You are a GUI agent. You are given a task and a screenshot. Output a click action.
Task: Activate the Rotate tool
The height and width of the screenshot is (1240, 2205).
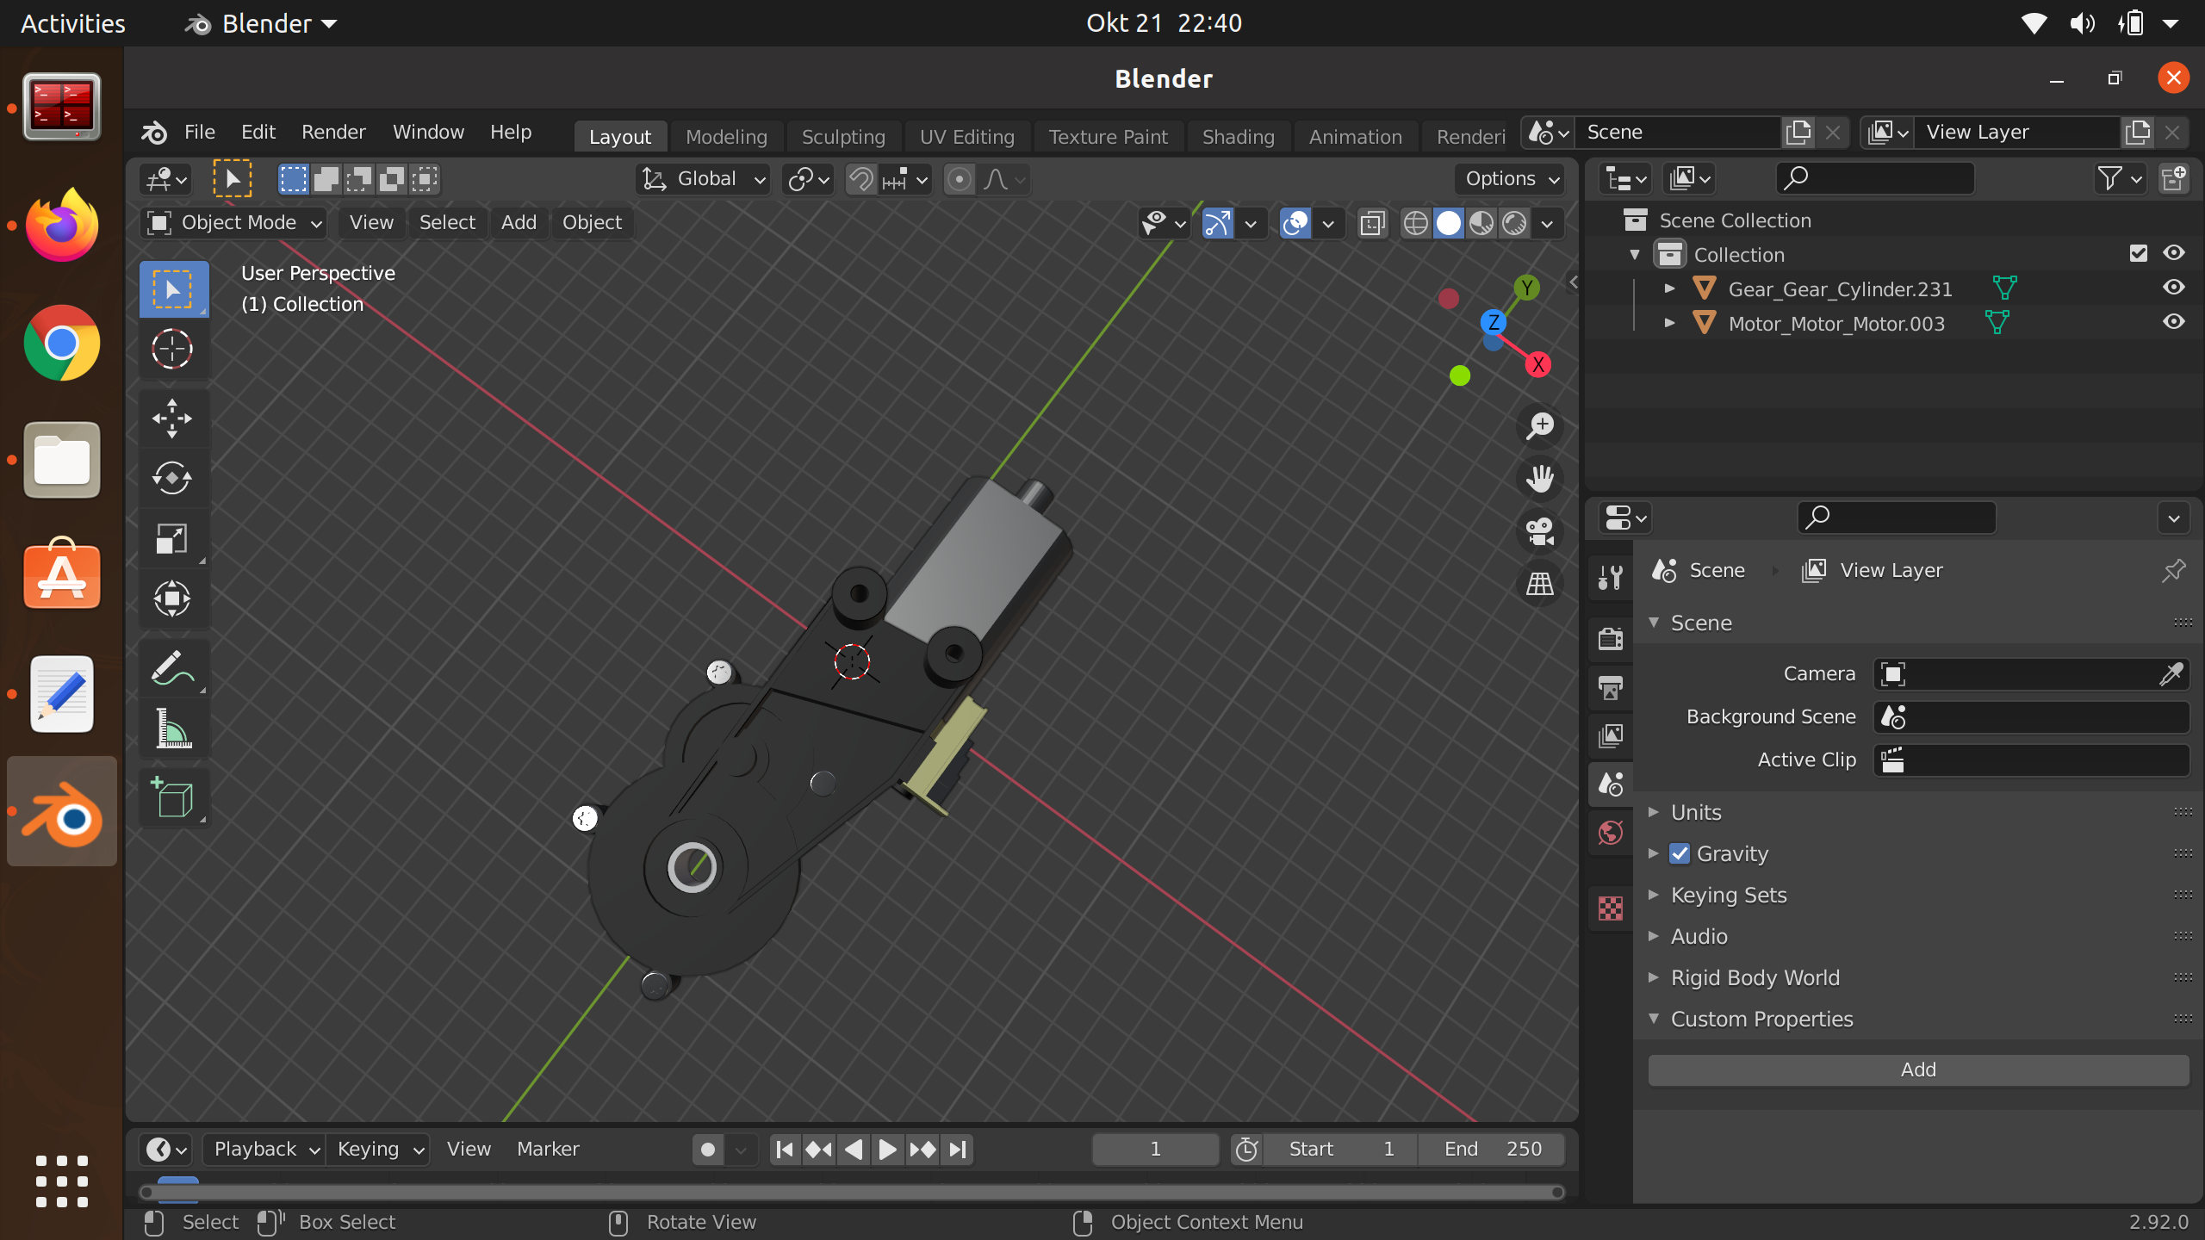point(172,480)
